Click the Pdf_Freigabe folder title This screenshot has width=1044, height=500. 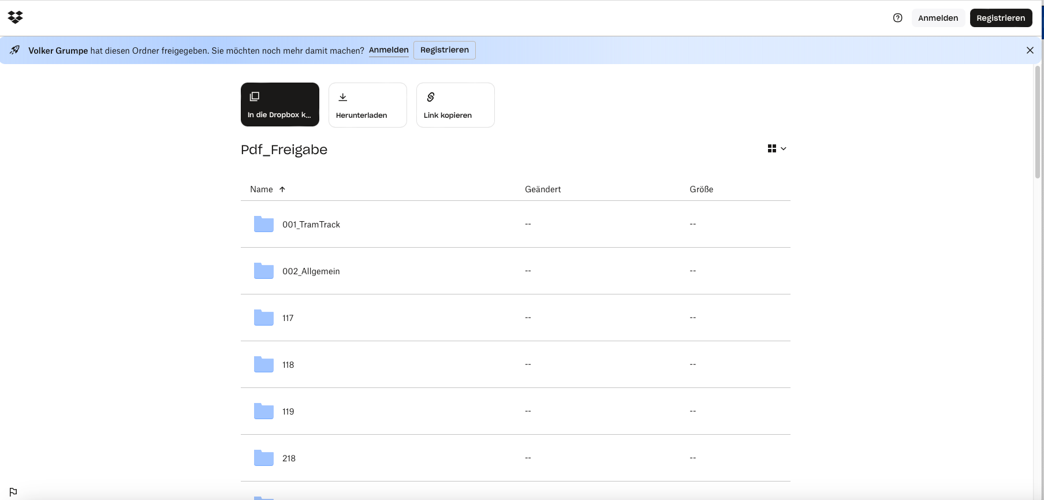tap(284, 150)
